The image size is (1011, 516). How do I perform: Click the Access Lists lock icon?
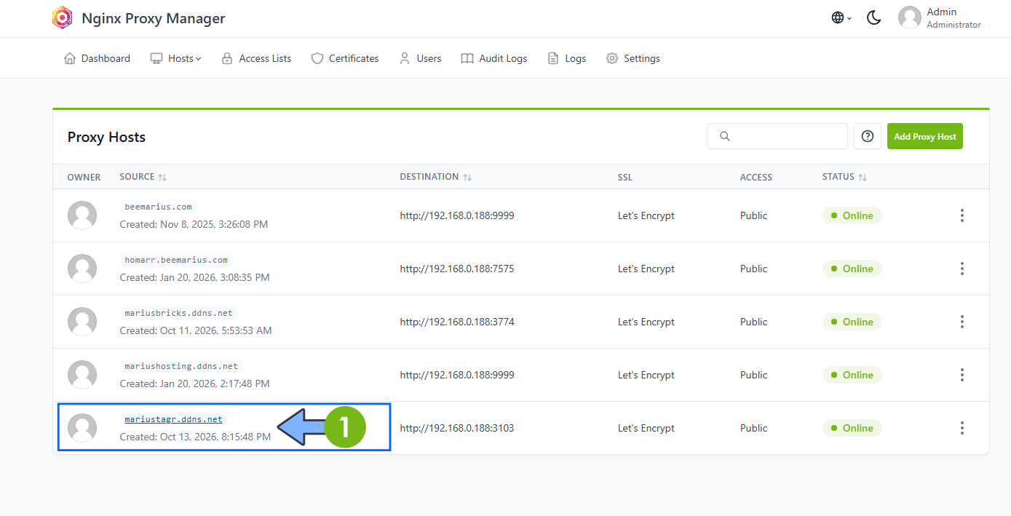click(227, 58)
